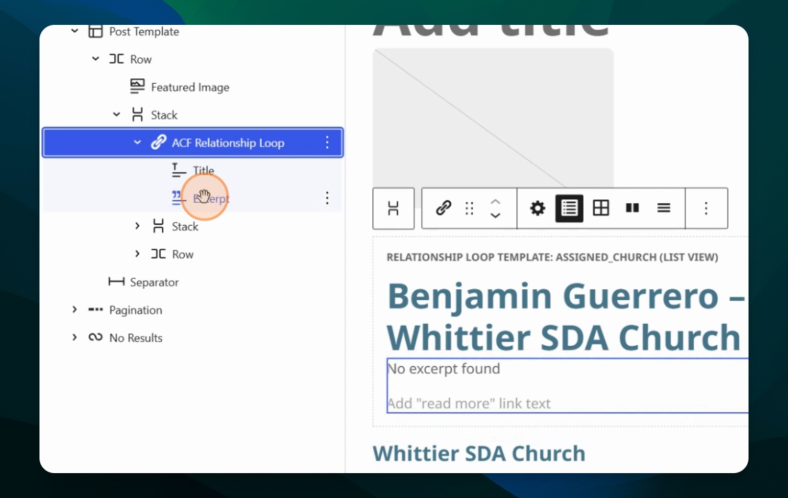
Task: Select the Title item in list view
Action: [204, 170]
